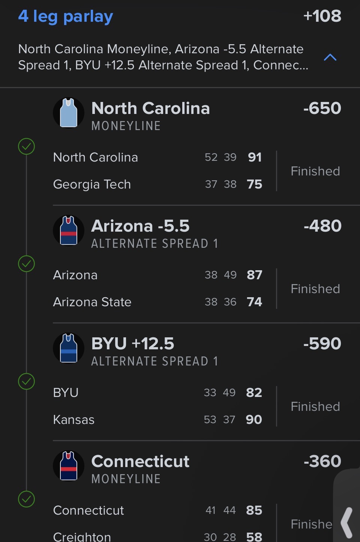Tap the North Carolina -650 odds
Viewport: 360px width, 542px height.
click(322, 108)
